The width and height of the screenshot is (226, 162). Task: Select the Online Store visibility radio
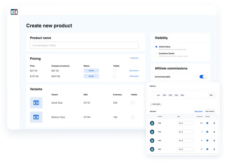tap(156, 47)
